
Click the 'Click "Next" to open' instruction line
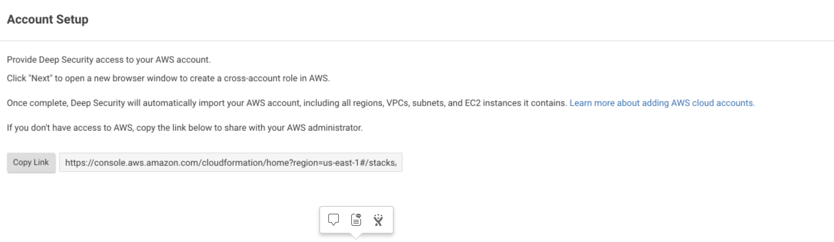[168, 78]
